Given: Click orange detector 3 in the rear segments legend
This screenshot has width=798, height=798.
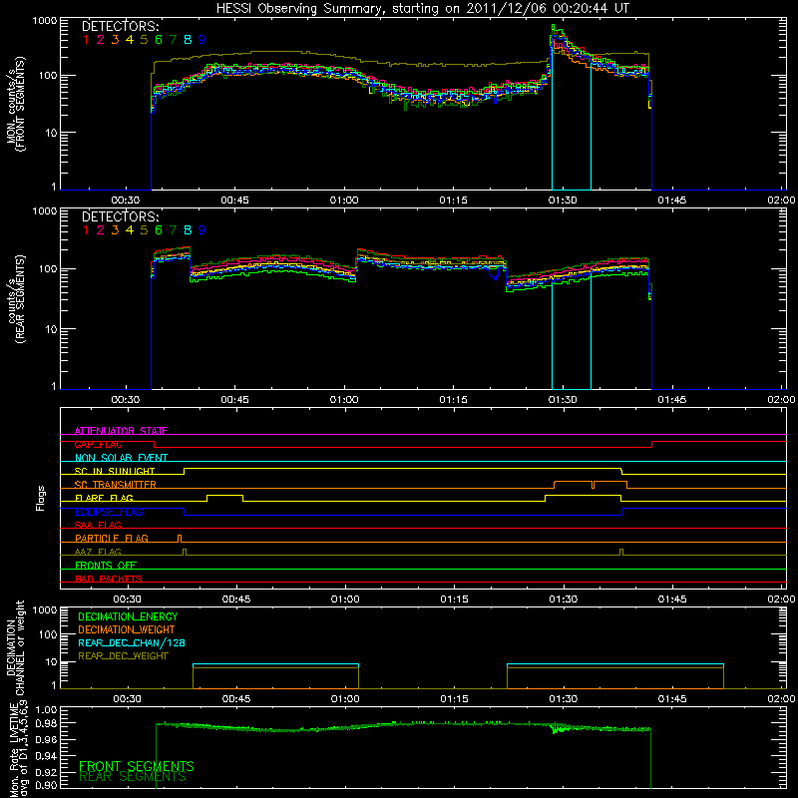Looking at the screenshot, I should (x=115, y=230).
